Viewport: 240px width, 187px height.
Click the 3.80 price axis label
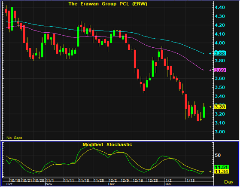[x=220, y=61]
